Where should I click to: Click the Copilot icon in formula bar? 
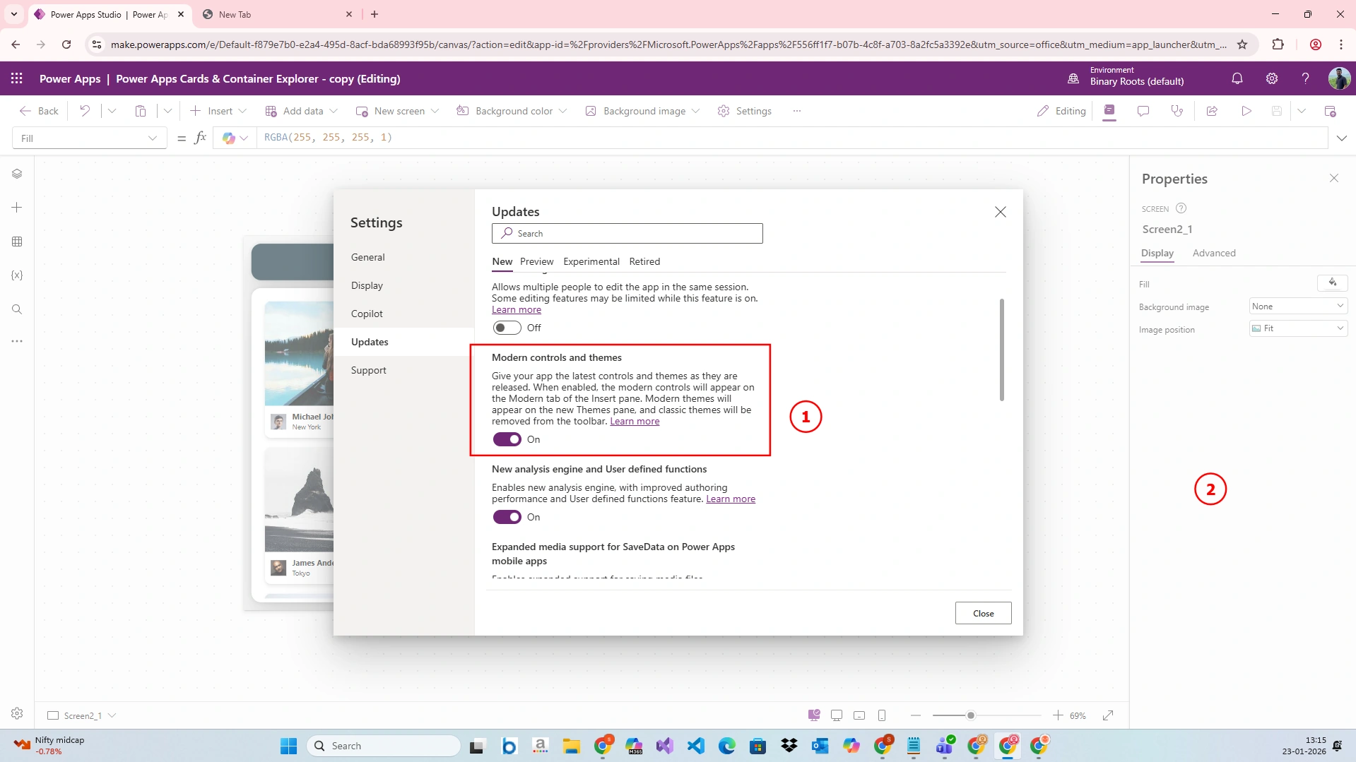point(228,138)
